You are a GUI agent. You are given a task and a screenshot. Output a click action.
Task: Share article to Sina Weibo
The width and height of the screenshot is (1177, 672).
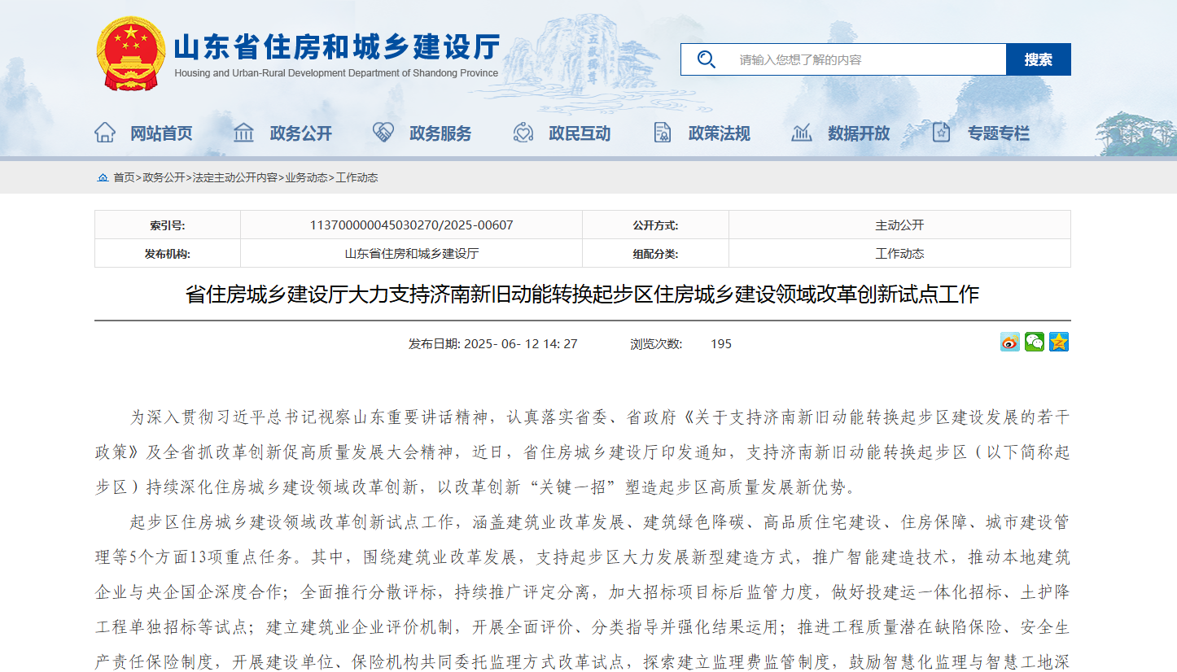[x=1009, y=343]
